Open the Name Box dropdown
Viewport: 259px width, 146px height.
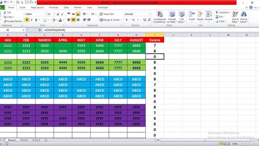23,30
